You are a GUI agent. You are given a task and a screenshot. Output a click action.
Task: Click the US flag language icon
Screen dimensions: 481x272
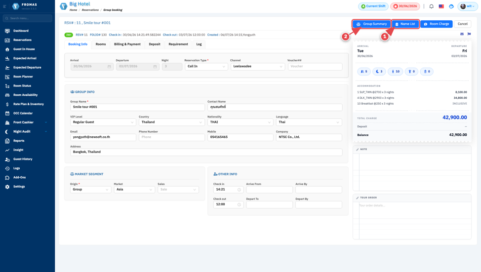(x=441, y=6)
